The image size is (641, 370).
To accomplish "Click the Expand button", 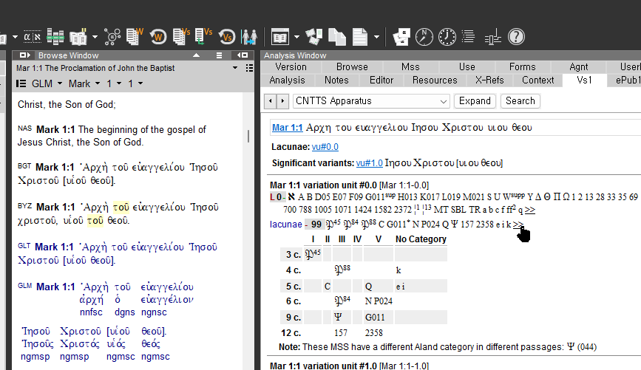I will click(475, 101).
